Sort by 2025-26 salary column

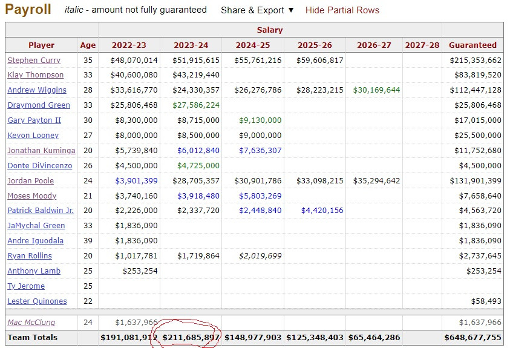pyautogui.click(x=315, y=45)
